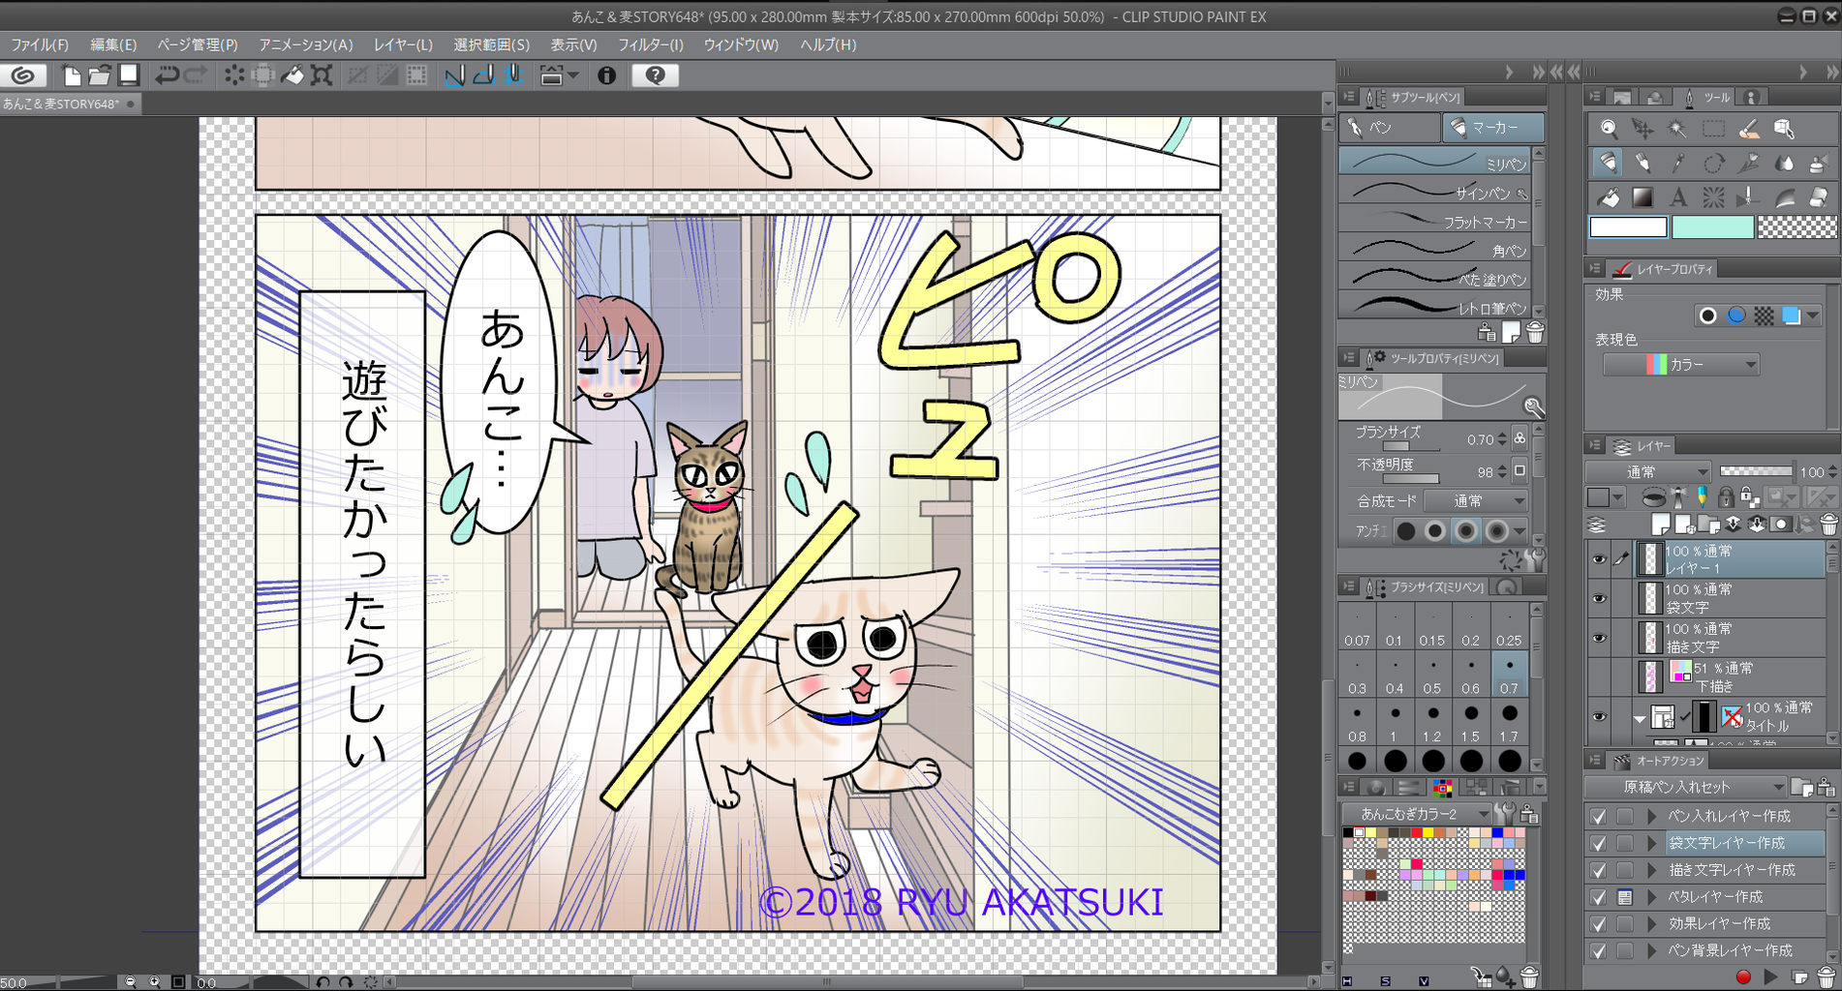The height and width of the screenshot is (991, 1842).
Task: Toggle lock layer padlock icon
Action: click(x=1726, y=497)
